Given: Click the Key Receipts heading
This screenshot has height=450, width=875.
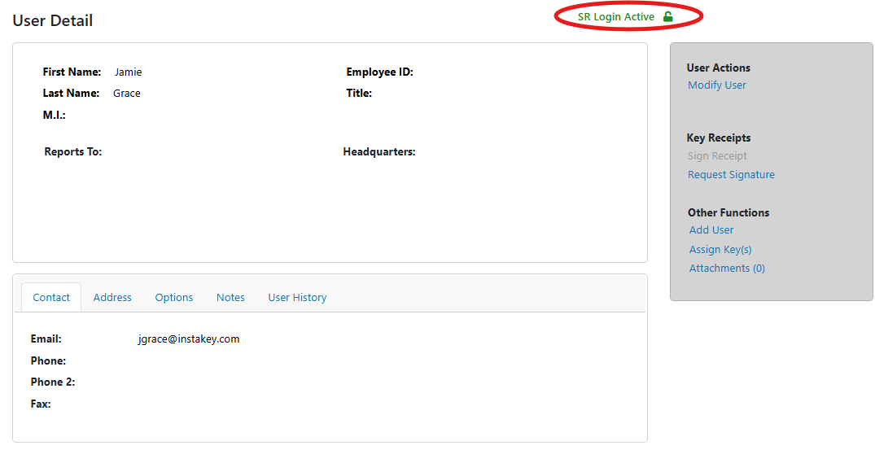Looking at the screenshot, I should pos(719,138).
